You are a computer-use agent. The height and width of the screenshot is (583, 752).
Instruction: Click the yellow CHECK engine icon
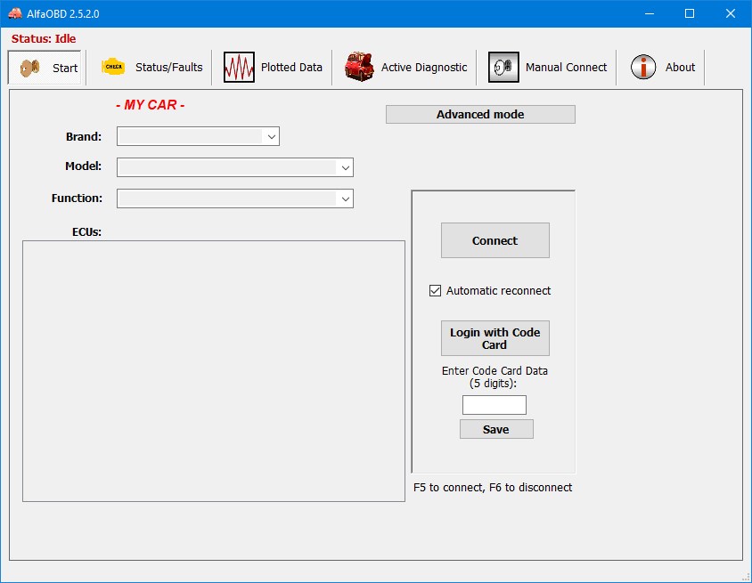(113, 67)
